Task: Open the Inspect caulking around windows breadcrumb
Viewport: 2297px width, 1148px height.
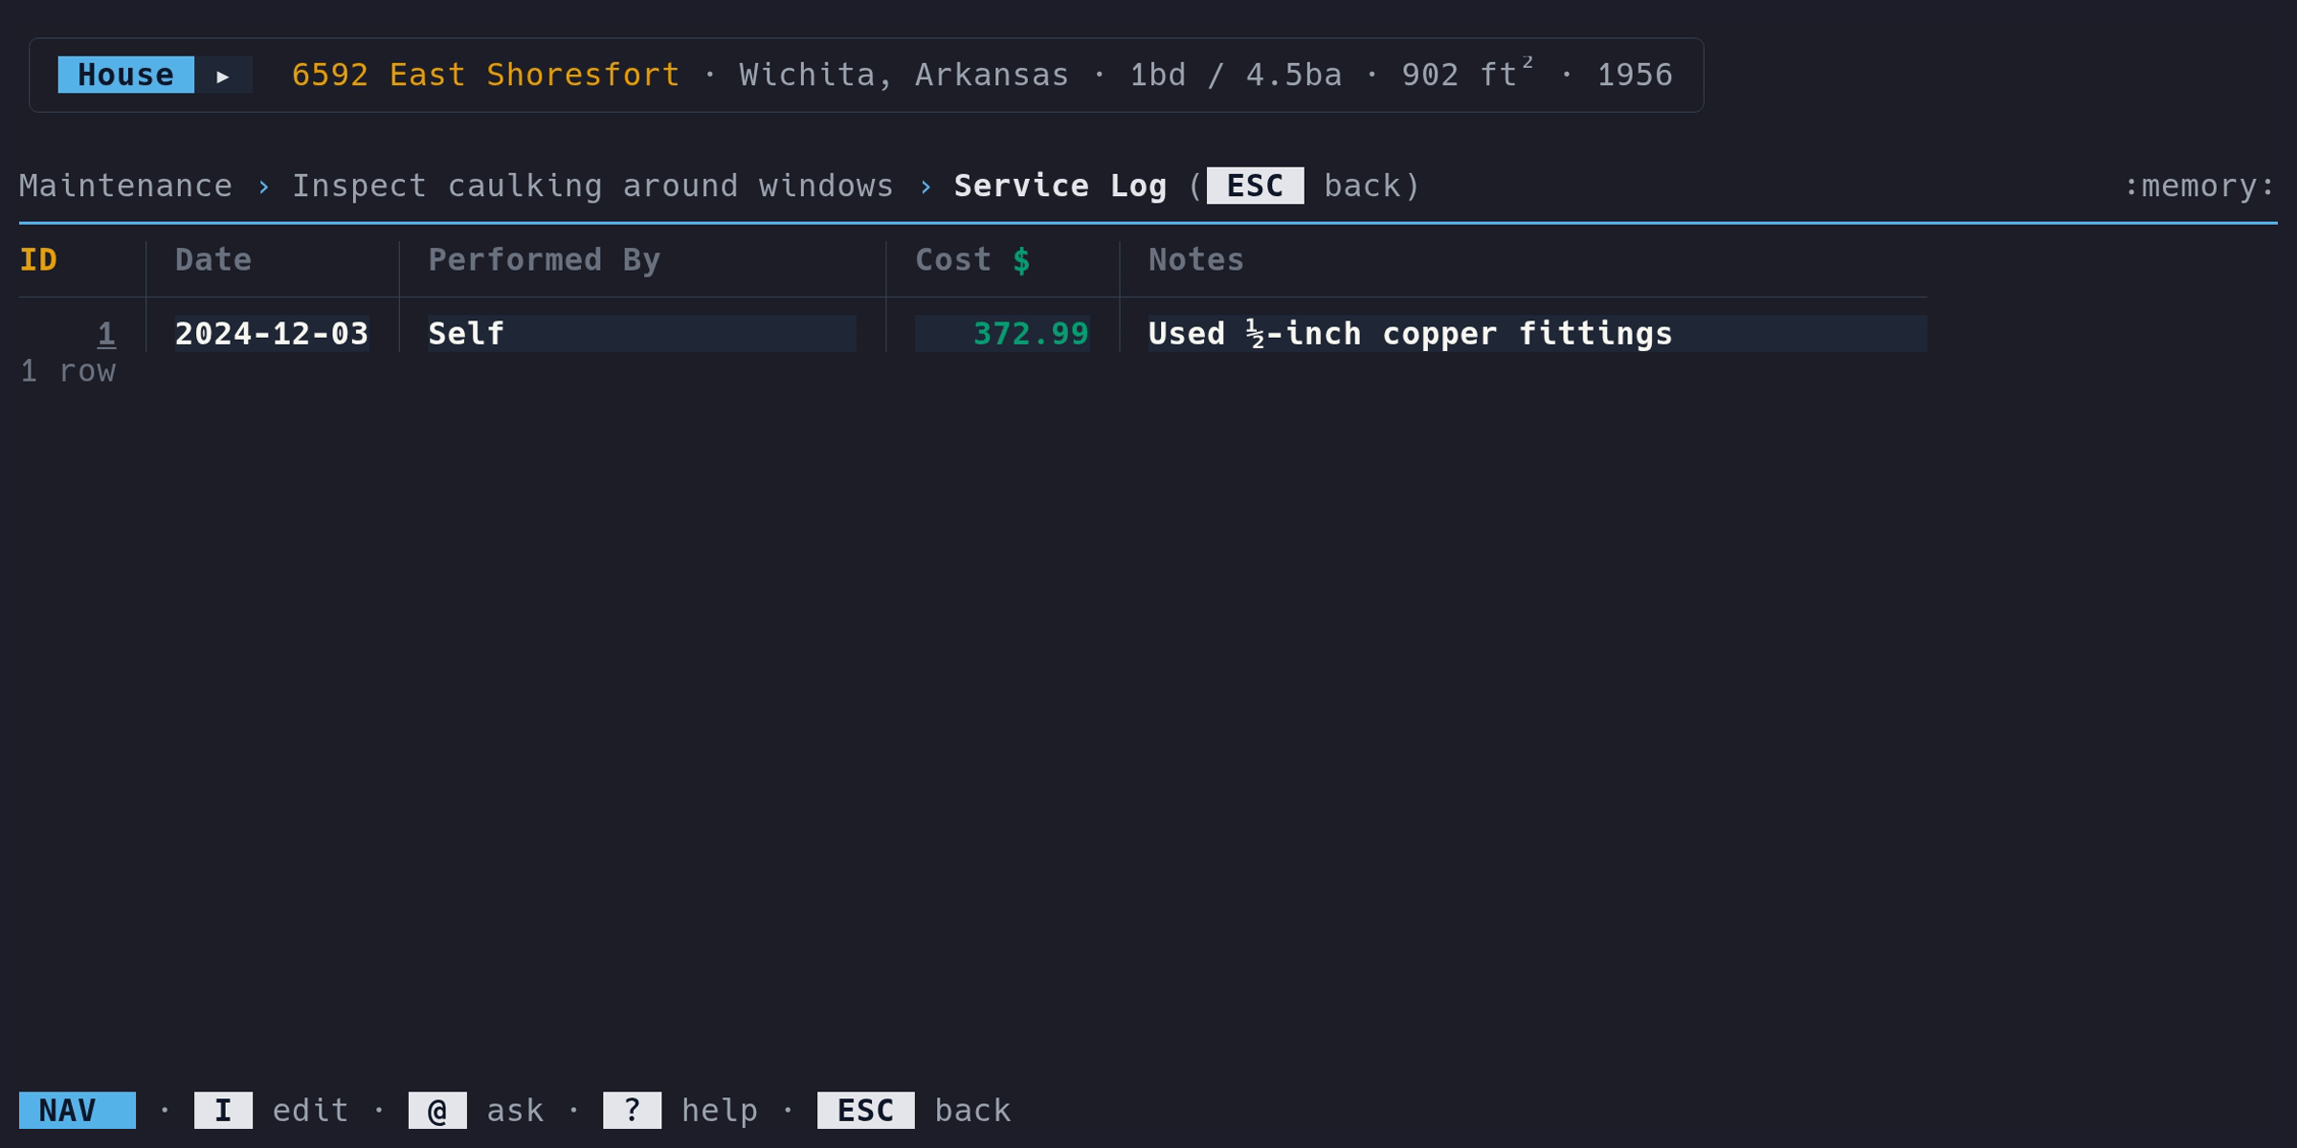Action: [x=592, y=186]
